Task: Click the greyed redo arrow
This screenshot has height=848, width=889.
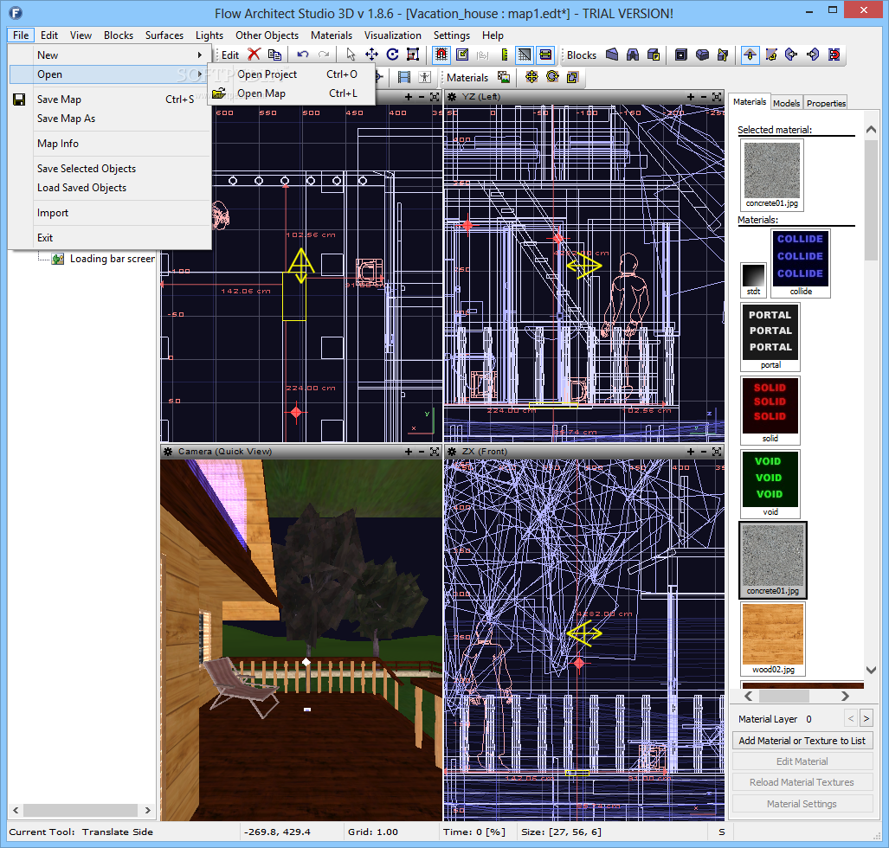Action: tap(324, 55)
